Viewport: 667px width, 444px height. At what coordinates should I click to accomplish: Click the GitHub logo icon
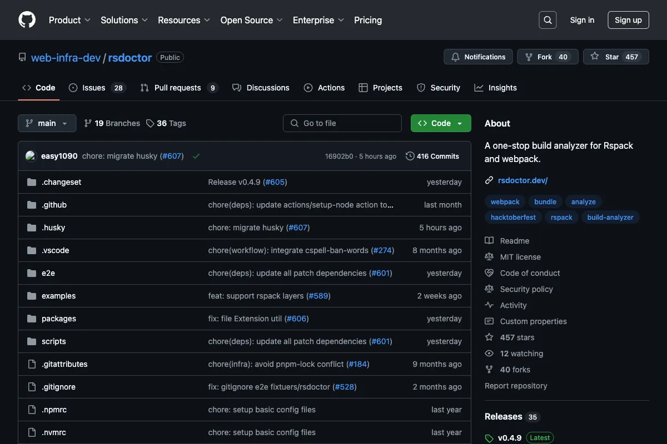point(27,20)
